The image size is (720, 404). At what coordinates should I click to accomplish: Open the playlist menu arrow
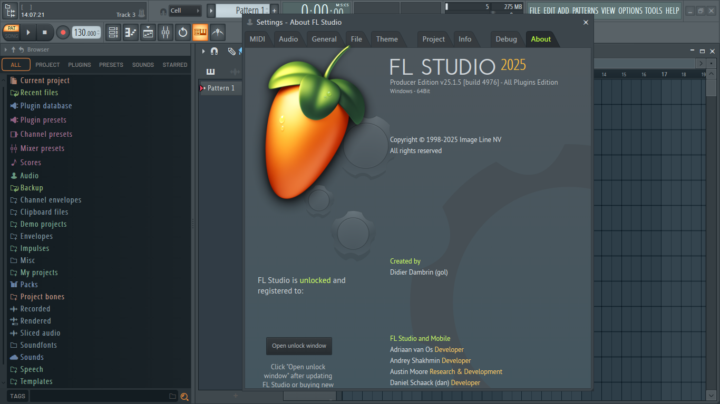(x=203, y=51)
